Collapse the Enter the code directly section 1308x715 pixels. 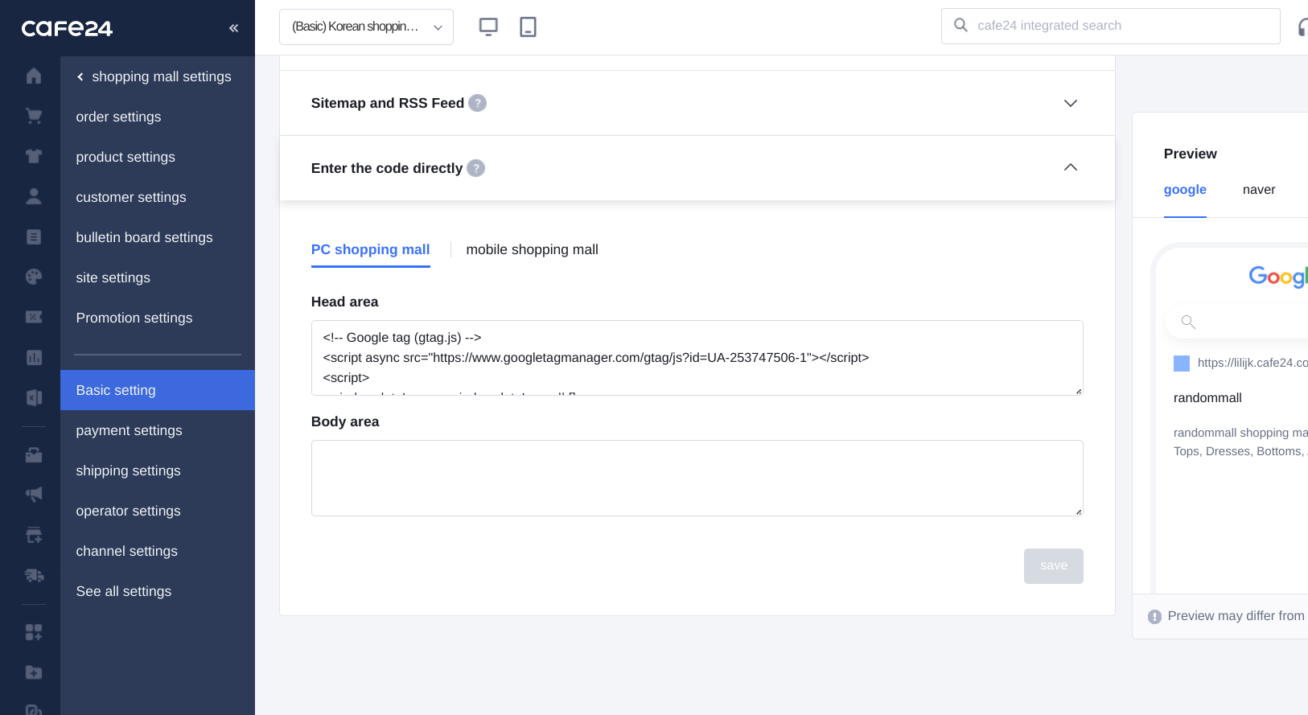coord(1071,167)
